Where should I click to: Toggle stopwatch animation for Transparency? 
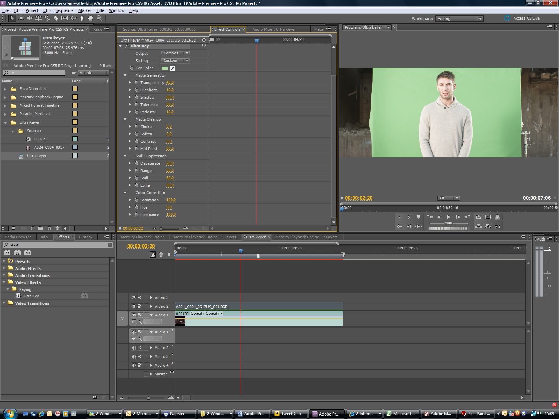137,83
